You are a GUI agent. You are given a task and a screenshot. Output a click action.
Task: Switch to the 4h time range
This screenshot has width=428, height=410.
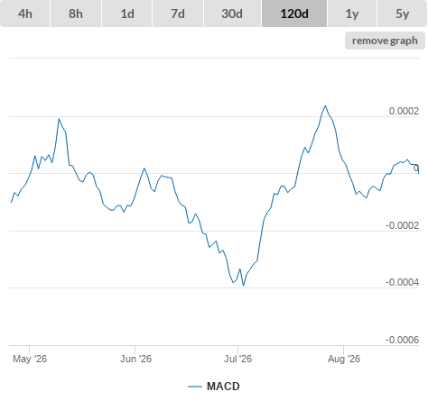[24, 14]
